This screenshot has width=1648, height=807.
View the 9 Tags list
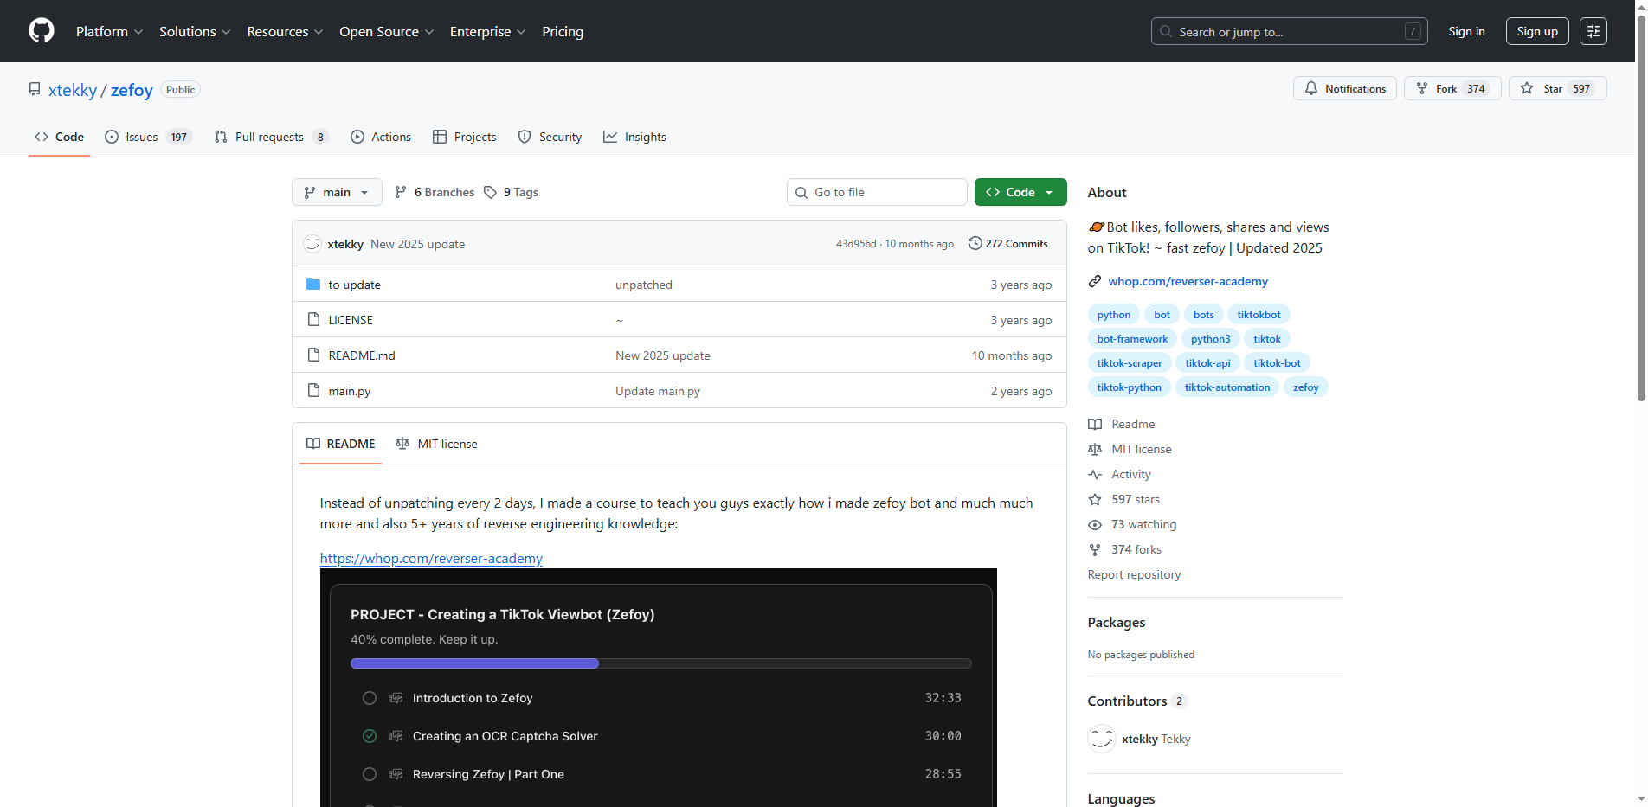(512, 192)
